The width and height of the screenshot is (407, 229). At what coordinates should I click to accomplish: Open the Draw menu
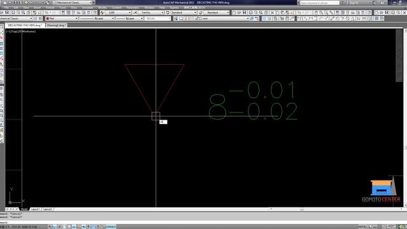pyautogui.click(x=74, y=8)
